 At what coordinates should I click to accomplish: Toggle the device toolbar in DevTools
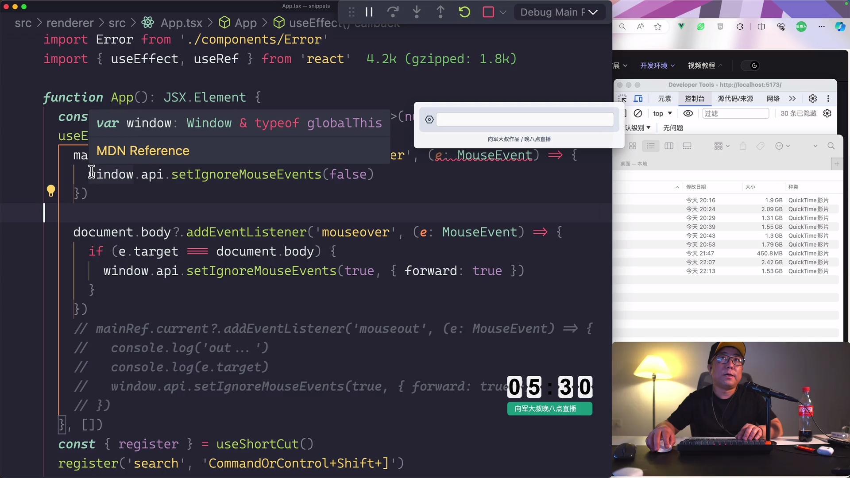tap(638, 98)
